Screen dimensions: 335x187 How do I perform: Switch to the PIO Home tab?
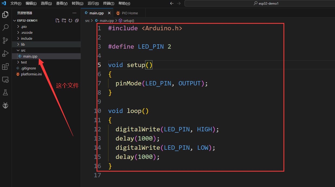coord(129,13)
